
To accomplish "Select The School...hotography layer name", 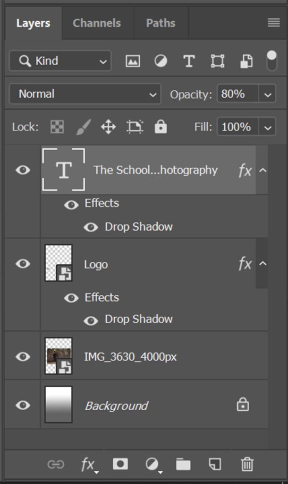I will [x=155, y=170].
